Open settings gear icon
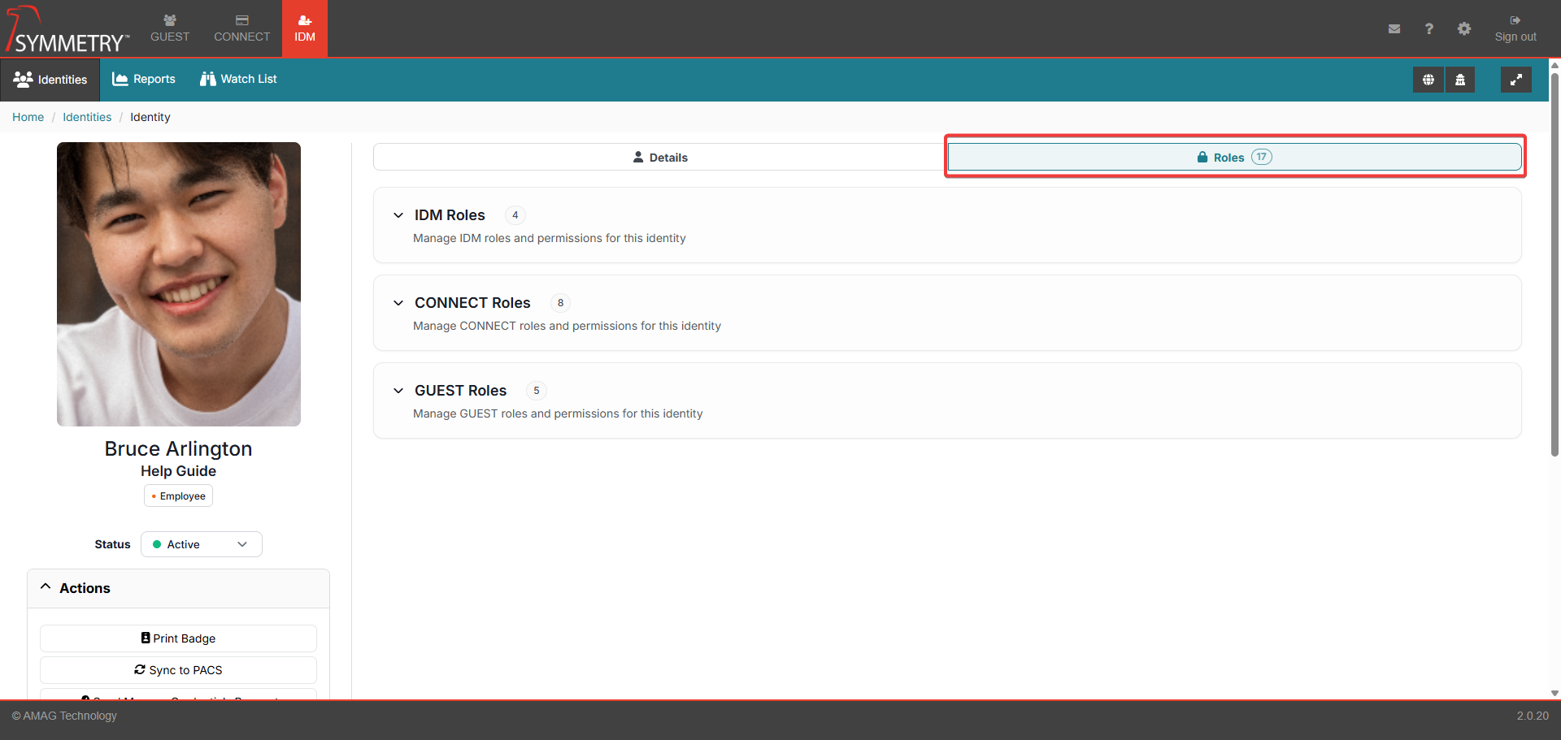This screenshot has width=1561, height=740. tap(1463, 28)
